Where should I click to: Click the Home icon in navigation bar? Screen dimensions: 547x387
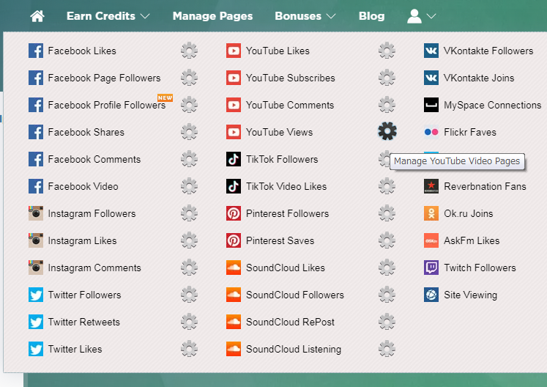pyautogui.click(x=37, y=16)
